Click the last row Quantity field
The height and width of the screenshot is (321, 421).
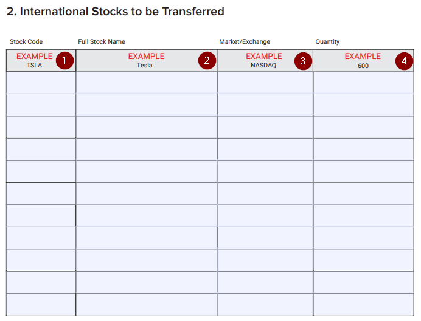[x=364, y=305]
